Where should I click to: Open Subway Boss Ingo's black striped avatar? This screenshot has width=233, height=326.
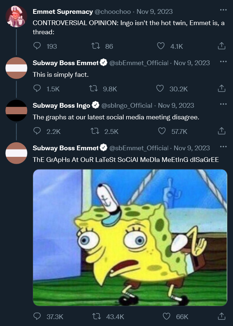16,110
